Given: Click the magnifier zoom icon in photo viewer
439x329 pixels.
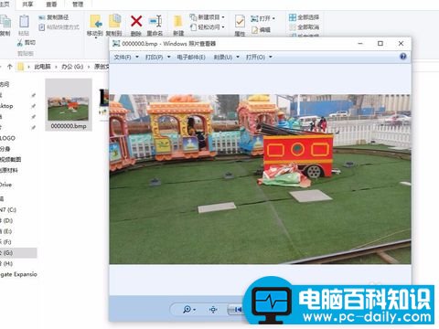Looking at the screenshot, I should coord(187,310).
